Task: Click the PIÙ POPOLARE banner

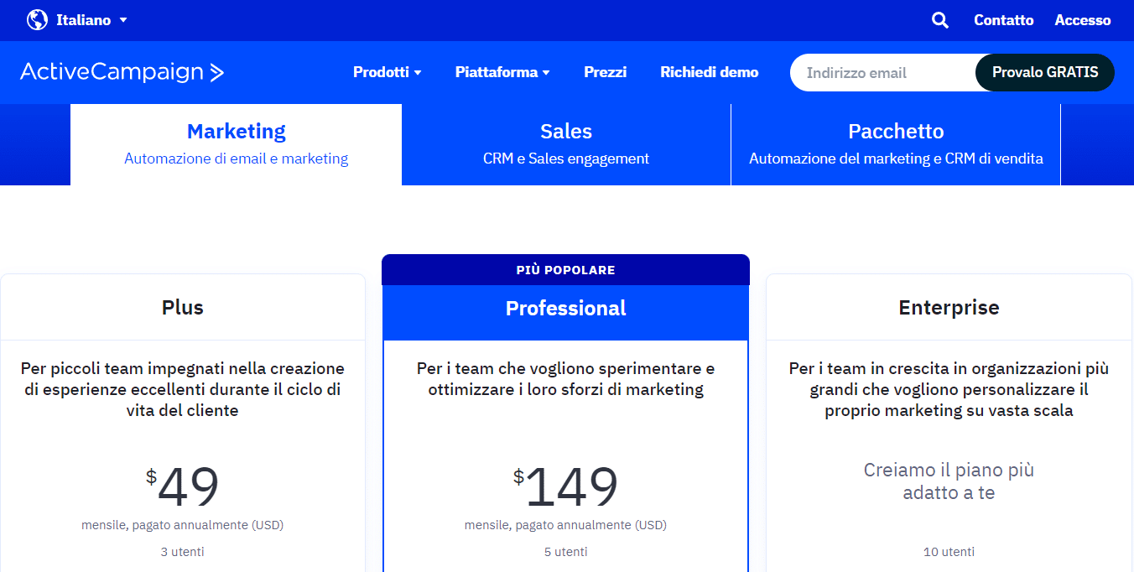Action: click(566, 270)
